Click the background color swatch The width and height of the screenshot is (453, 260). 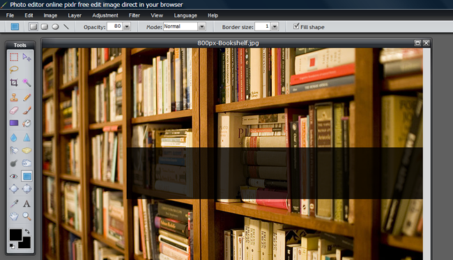26,245
